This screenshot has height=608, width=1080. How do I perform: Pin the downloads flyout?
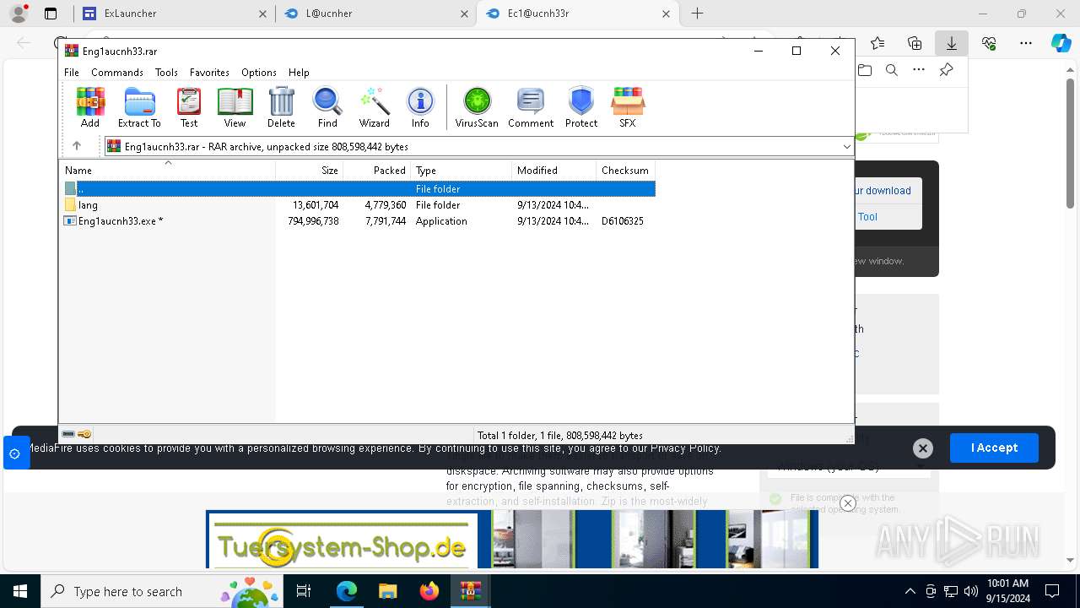click(947, 70)
